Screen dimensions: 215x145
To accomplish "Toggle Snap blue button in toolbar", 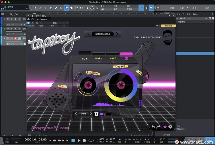I will [x=141, y=8].
